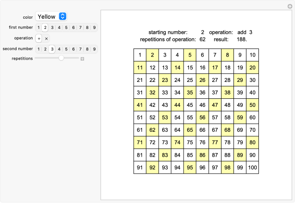
Task: Click the repetitions slider thumb
Action: point(61,58)
